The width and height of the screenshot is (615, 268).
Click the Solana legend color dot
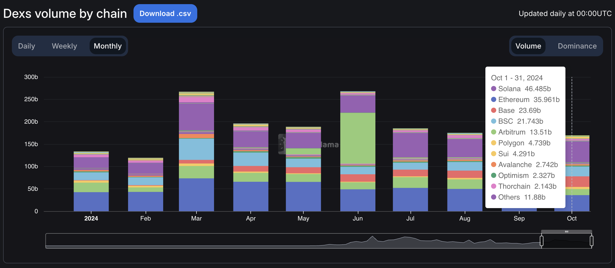coord(494,89)
